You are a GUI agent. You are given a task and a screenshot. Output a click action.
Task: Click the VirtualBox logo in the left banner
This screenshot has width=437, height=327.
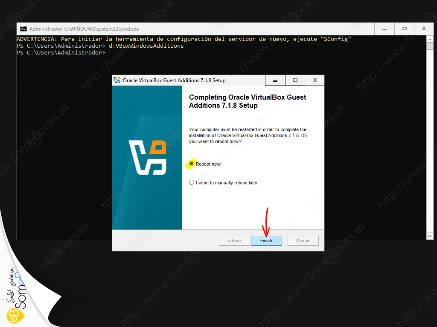(147, 158)
